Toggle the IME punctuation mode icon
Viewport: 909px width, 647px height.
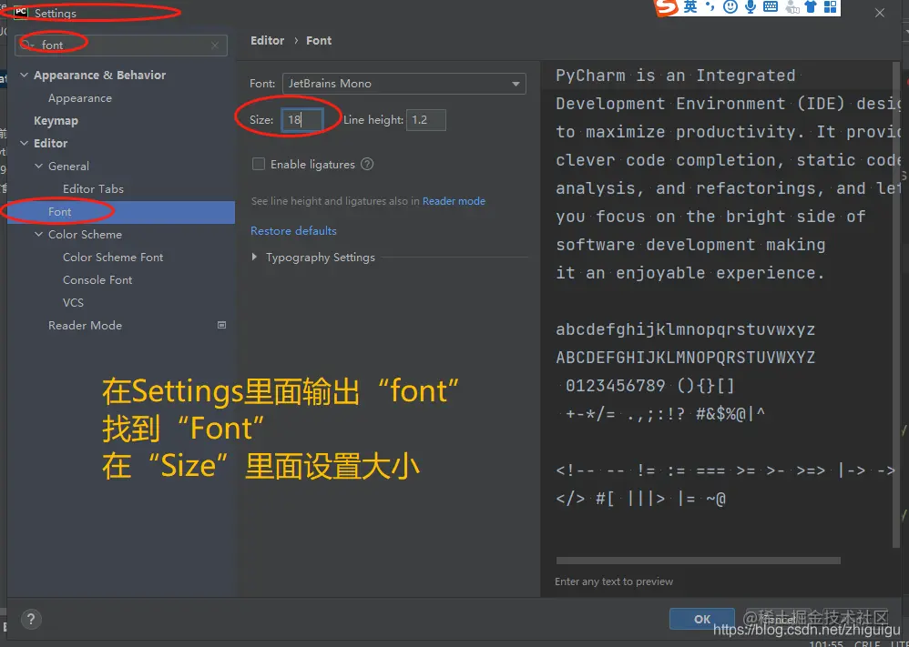(710, 7)
